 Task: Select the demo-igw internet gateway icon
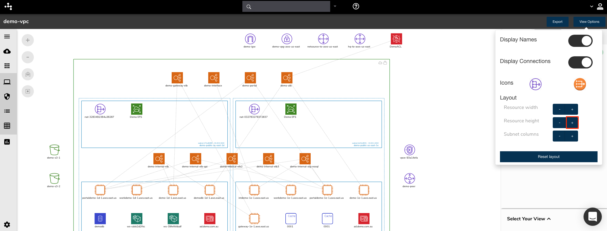(250, 39)
